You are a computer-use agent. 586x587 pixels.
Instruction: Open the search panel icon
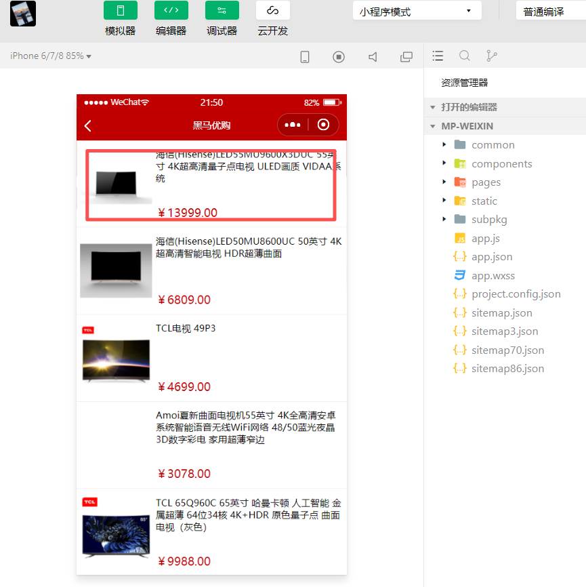coord(465,56)
